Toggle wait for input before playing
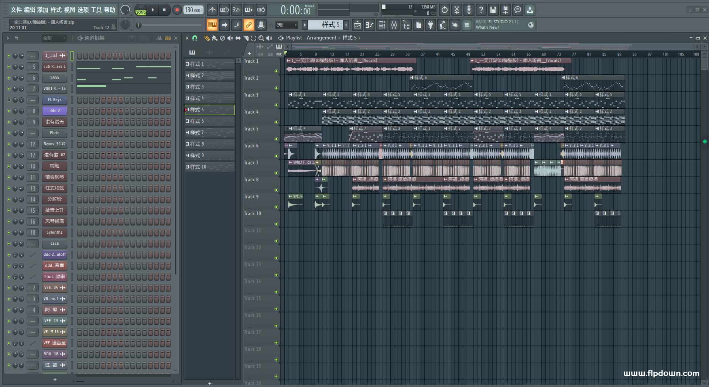The height and width of the screenshot is (387, 709). (x=224, y=10)
